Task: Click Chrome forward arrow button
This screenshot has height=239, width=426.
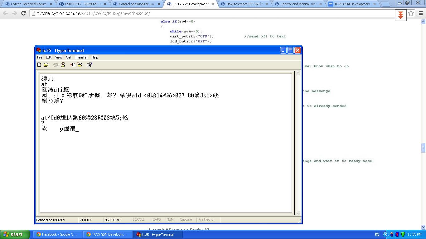Action: (14, 13)
